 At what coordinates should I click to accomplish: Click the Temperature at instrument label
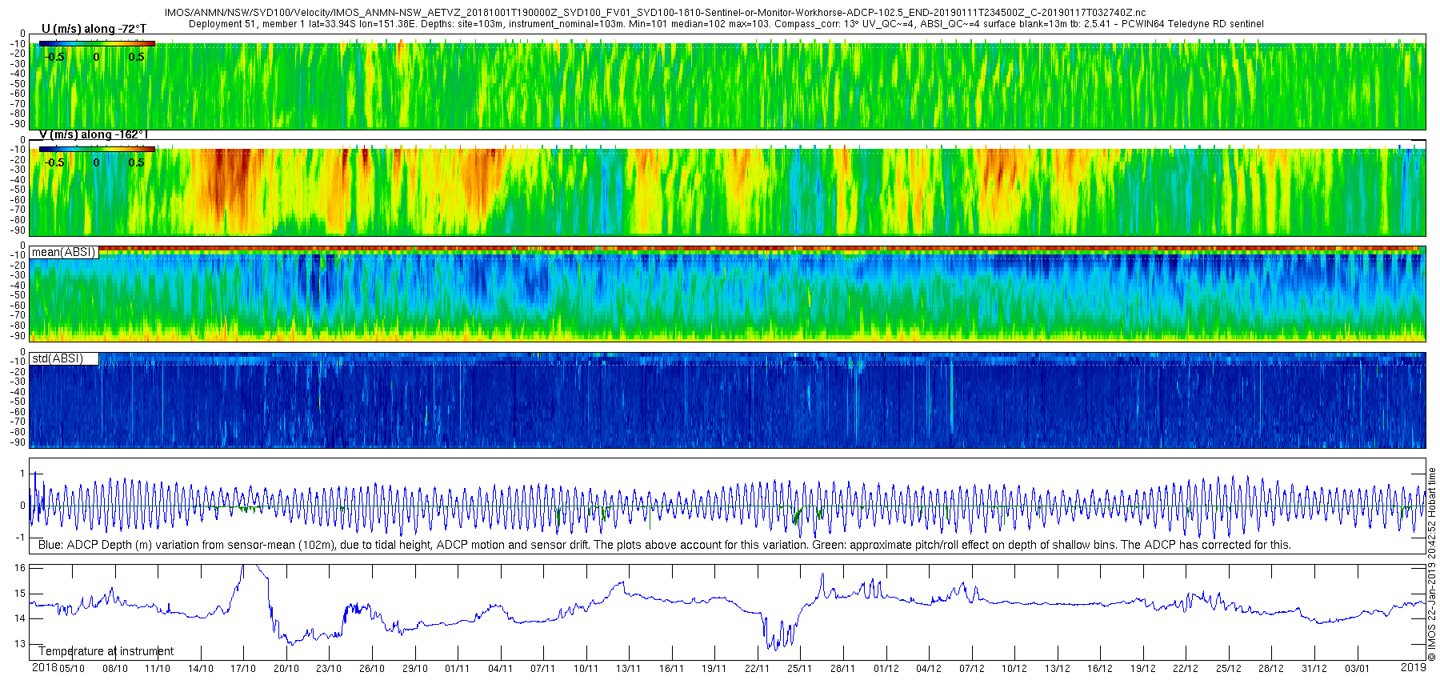click(x=106, y=651)
